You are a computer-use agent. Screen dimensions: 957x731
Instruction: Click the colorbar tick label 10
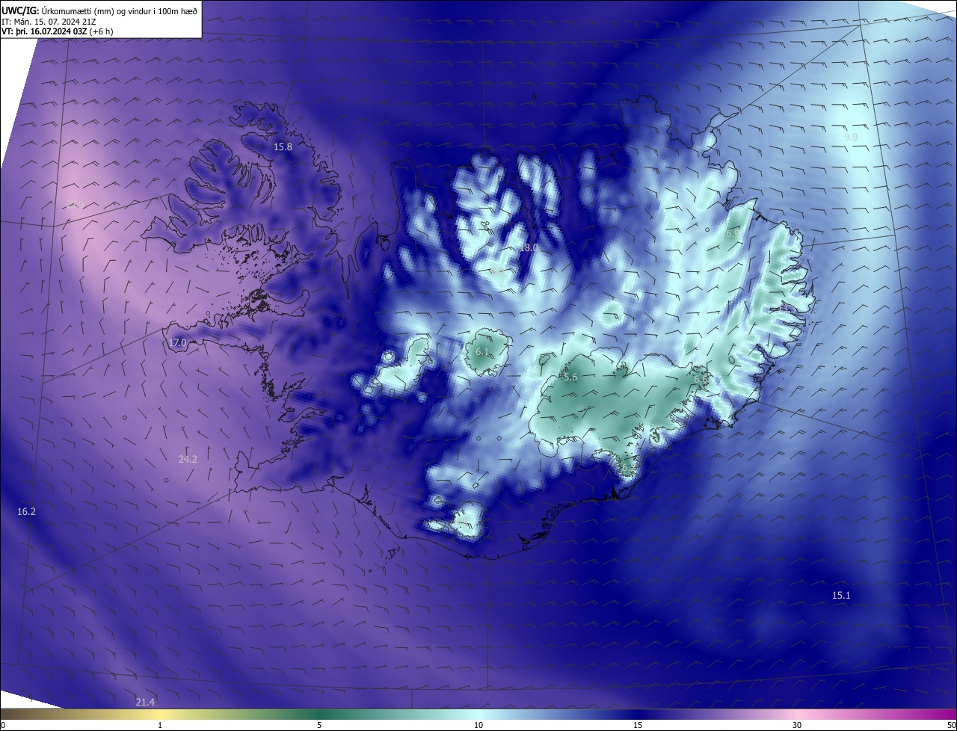click(x=478, y=726)
